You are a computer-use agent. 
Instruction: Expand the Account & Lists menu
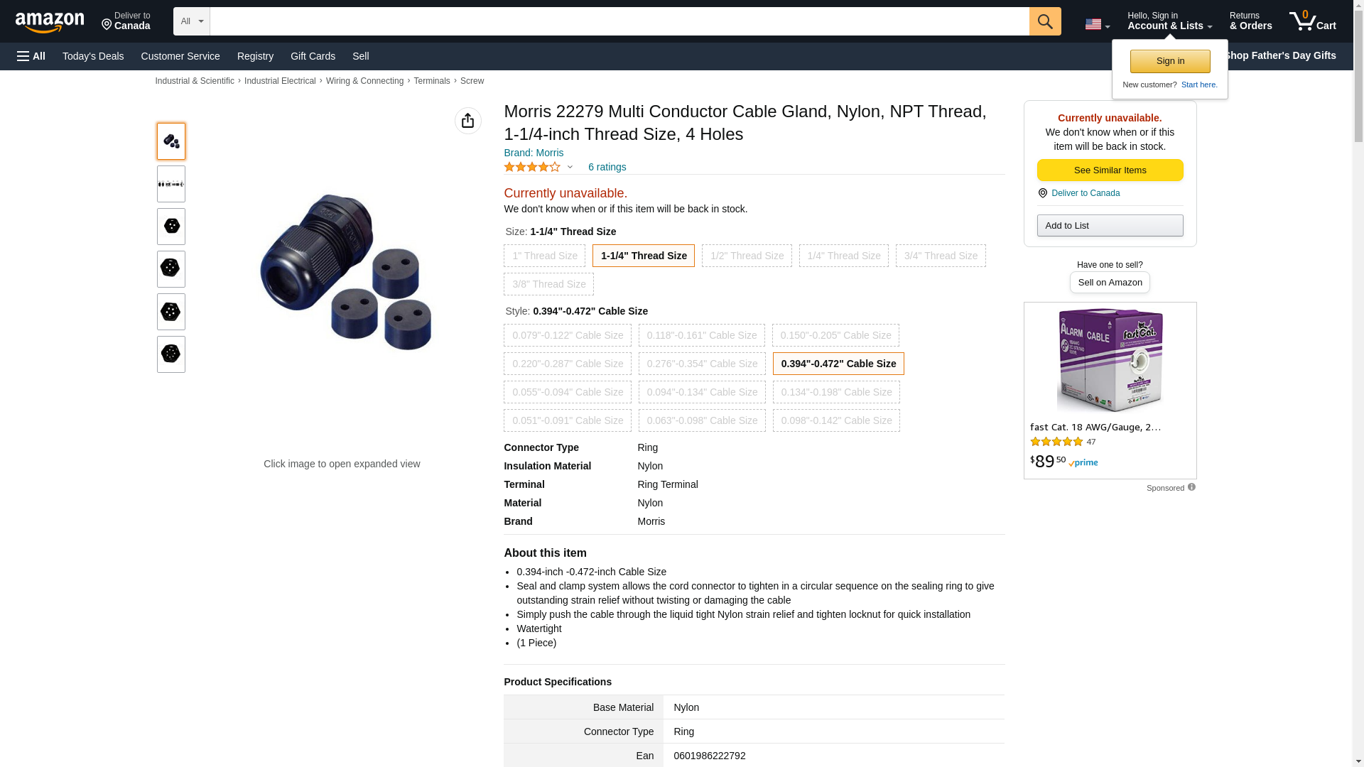click(1169, 21)
